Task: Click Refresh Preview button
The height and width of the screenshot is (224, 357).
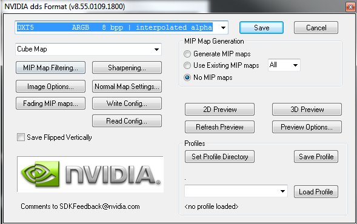Action: click(x=219, y=127)
